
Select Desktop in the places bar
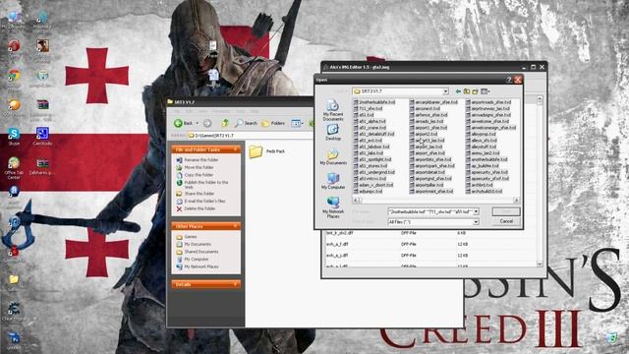pos(333,133)
